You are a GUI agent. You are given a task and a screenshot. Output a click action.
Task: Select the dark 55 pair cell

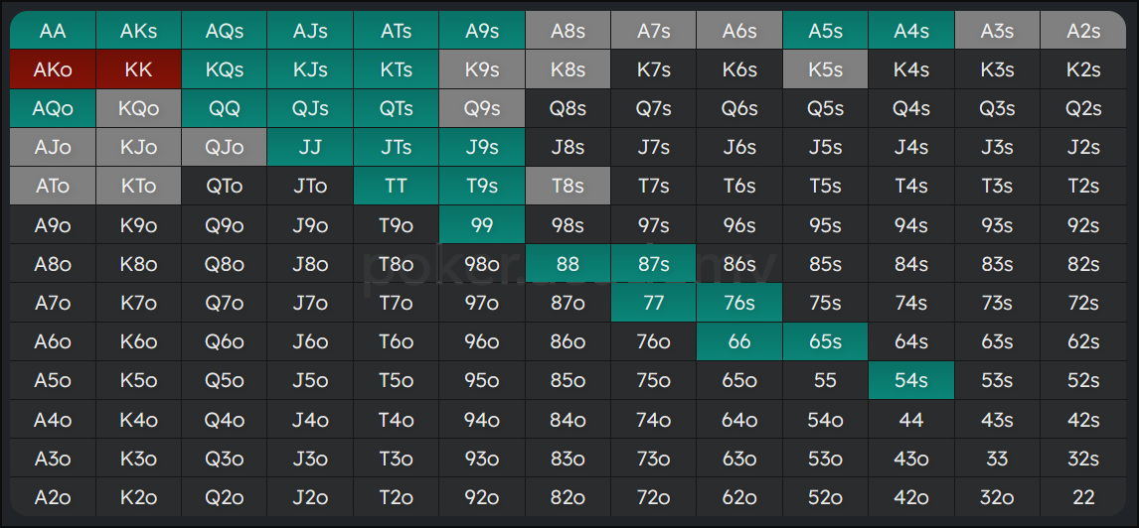click(825, 380)
